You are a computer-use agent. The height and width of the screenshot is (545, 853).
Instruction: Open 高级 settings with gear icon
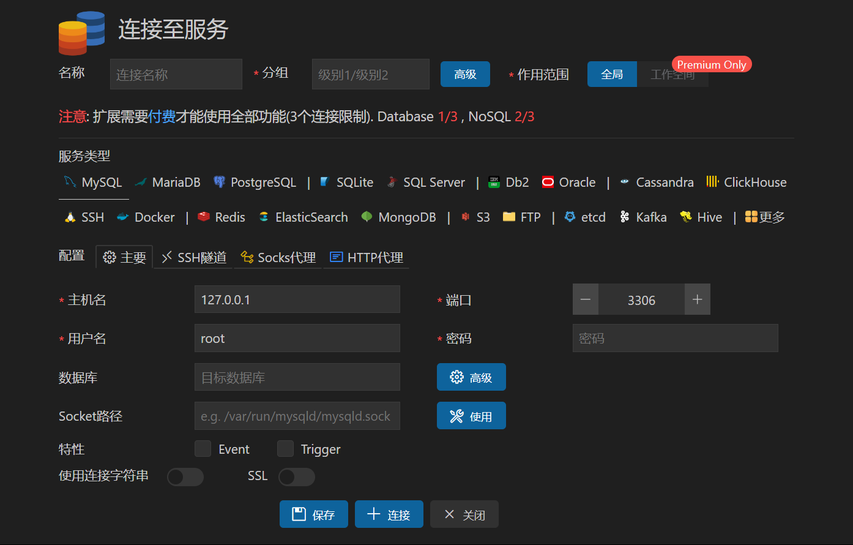click(471, 377)
